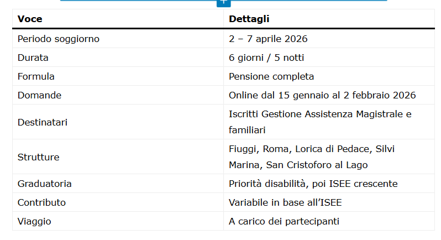Click 'Variabile in base all'ISEE' text
This screenshot has height=240, width=441.
285,202
